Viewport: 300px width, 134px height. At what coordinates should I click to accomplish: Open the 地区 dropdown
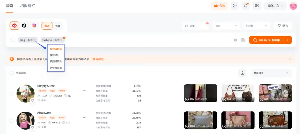point(226,26)
